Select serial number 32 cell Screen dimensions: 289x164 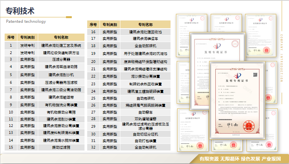point(93,147)
